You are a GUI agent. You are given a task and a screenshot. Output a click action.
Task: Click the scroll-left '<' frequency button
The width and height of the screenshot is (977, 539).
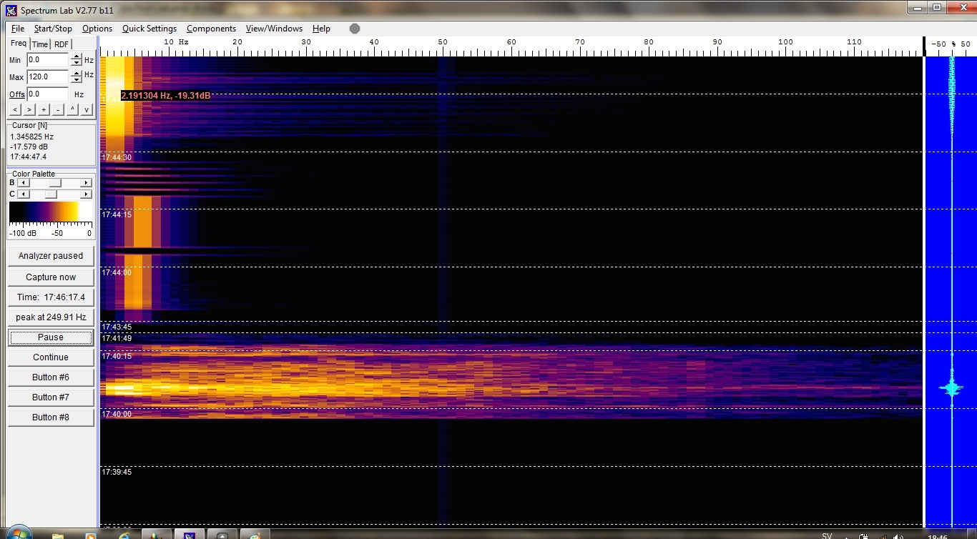click(x=15, y=109)
